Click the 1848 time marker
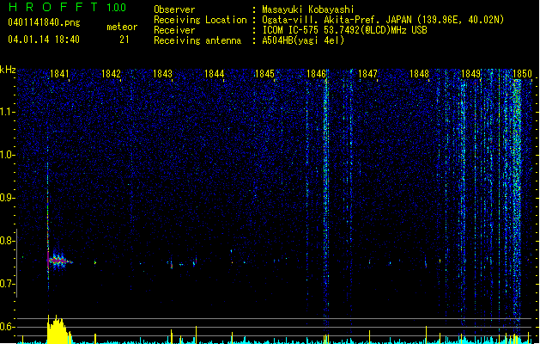Viewport: 540px width, 344px height. point(419,74)
